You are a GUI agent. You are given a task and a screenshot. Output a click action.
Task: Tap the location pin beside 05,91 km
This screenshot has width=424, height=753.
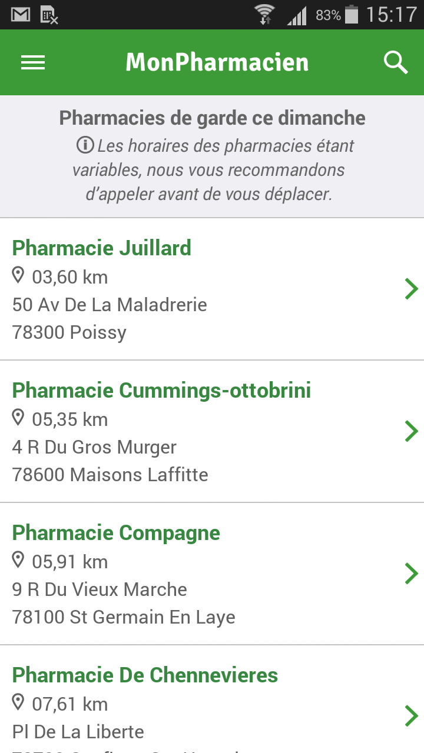coord(18,561)
